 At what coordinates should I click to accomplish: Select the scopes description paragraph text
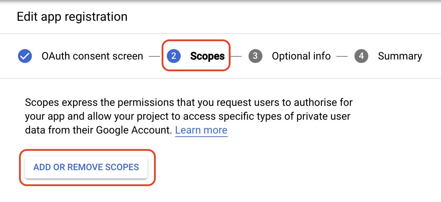click(189, 116)
